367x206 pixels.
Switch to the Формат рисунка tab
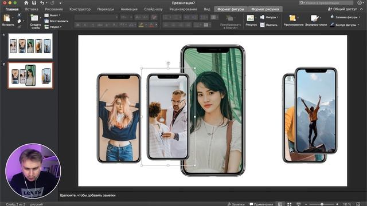265,9
